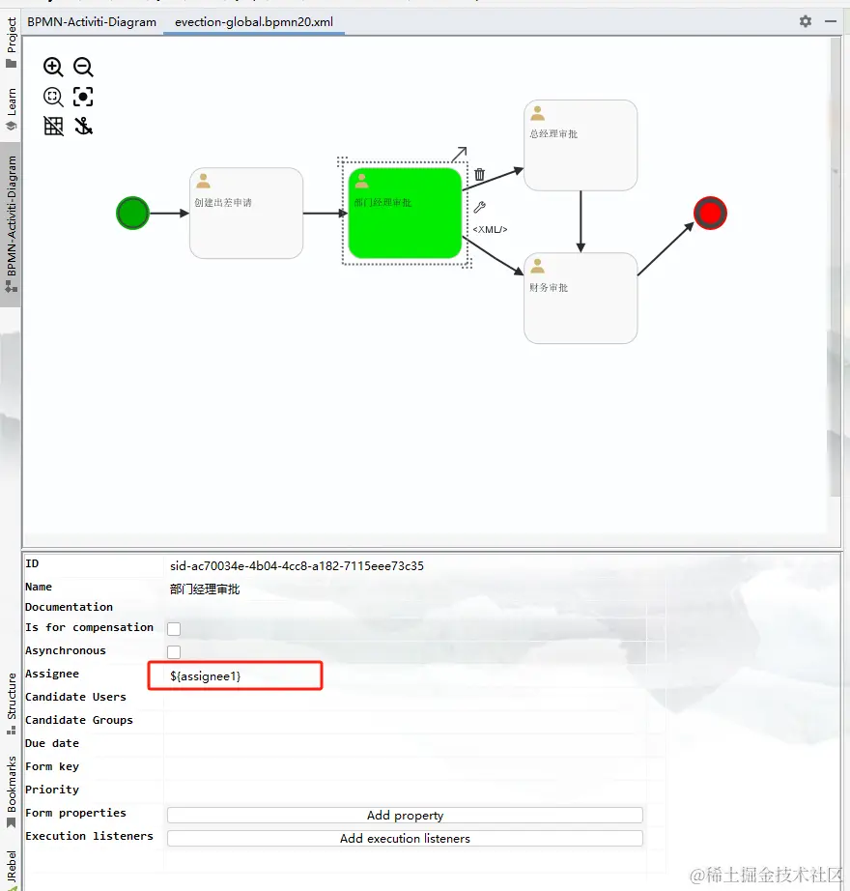
Task: Select the green 部门经理审批 task node
Action: tap(405, 214)
